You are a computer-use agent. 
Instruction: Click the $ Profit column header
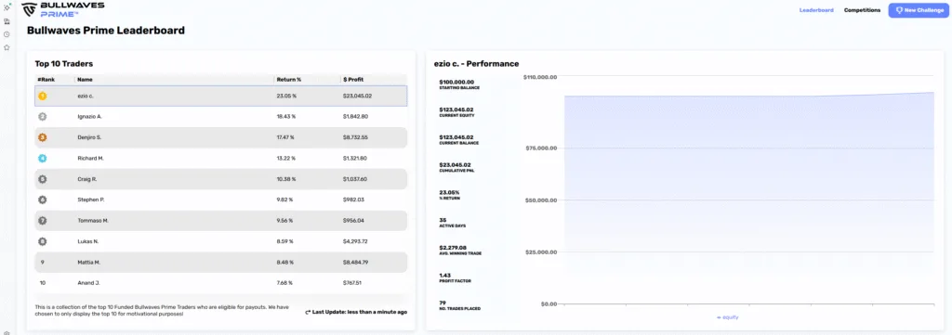click(352, 80)
